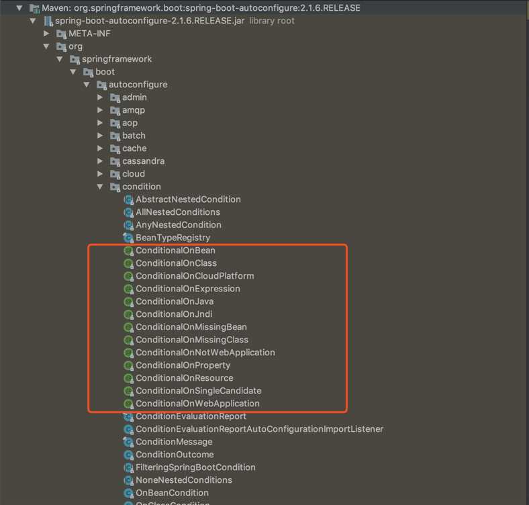This screenshot has height=505, width=529.
Task: Select the ConditionMessage class
Action: pos(174,442)
